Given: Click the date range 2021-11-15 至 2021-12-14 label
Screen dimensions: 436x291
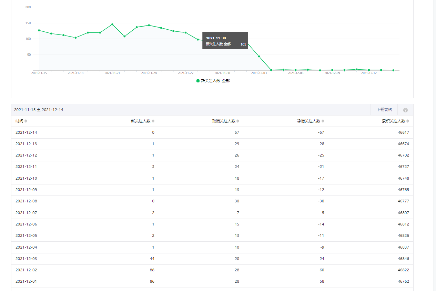Looking at the screenshot, I should pos(39,110).
